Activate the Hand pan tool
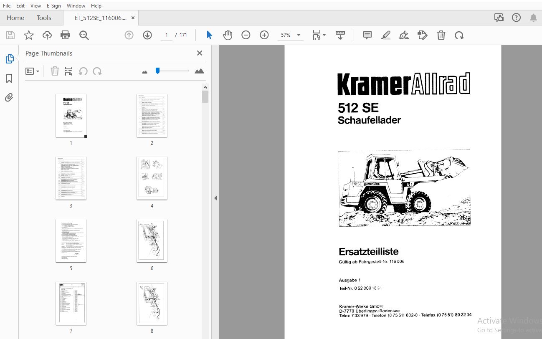Viewport: 542px width, 339px height. coord(228,35)
